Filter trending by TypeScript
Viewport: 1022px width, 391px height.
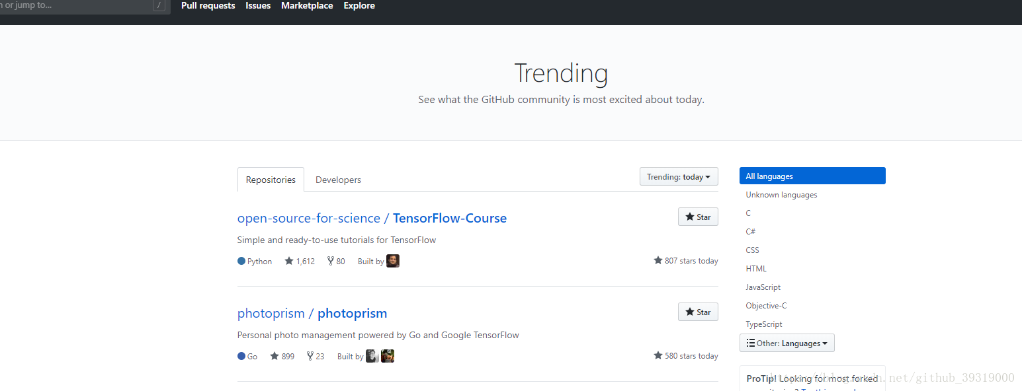(x=764, y=324)
